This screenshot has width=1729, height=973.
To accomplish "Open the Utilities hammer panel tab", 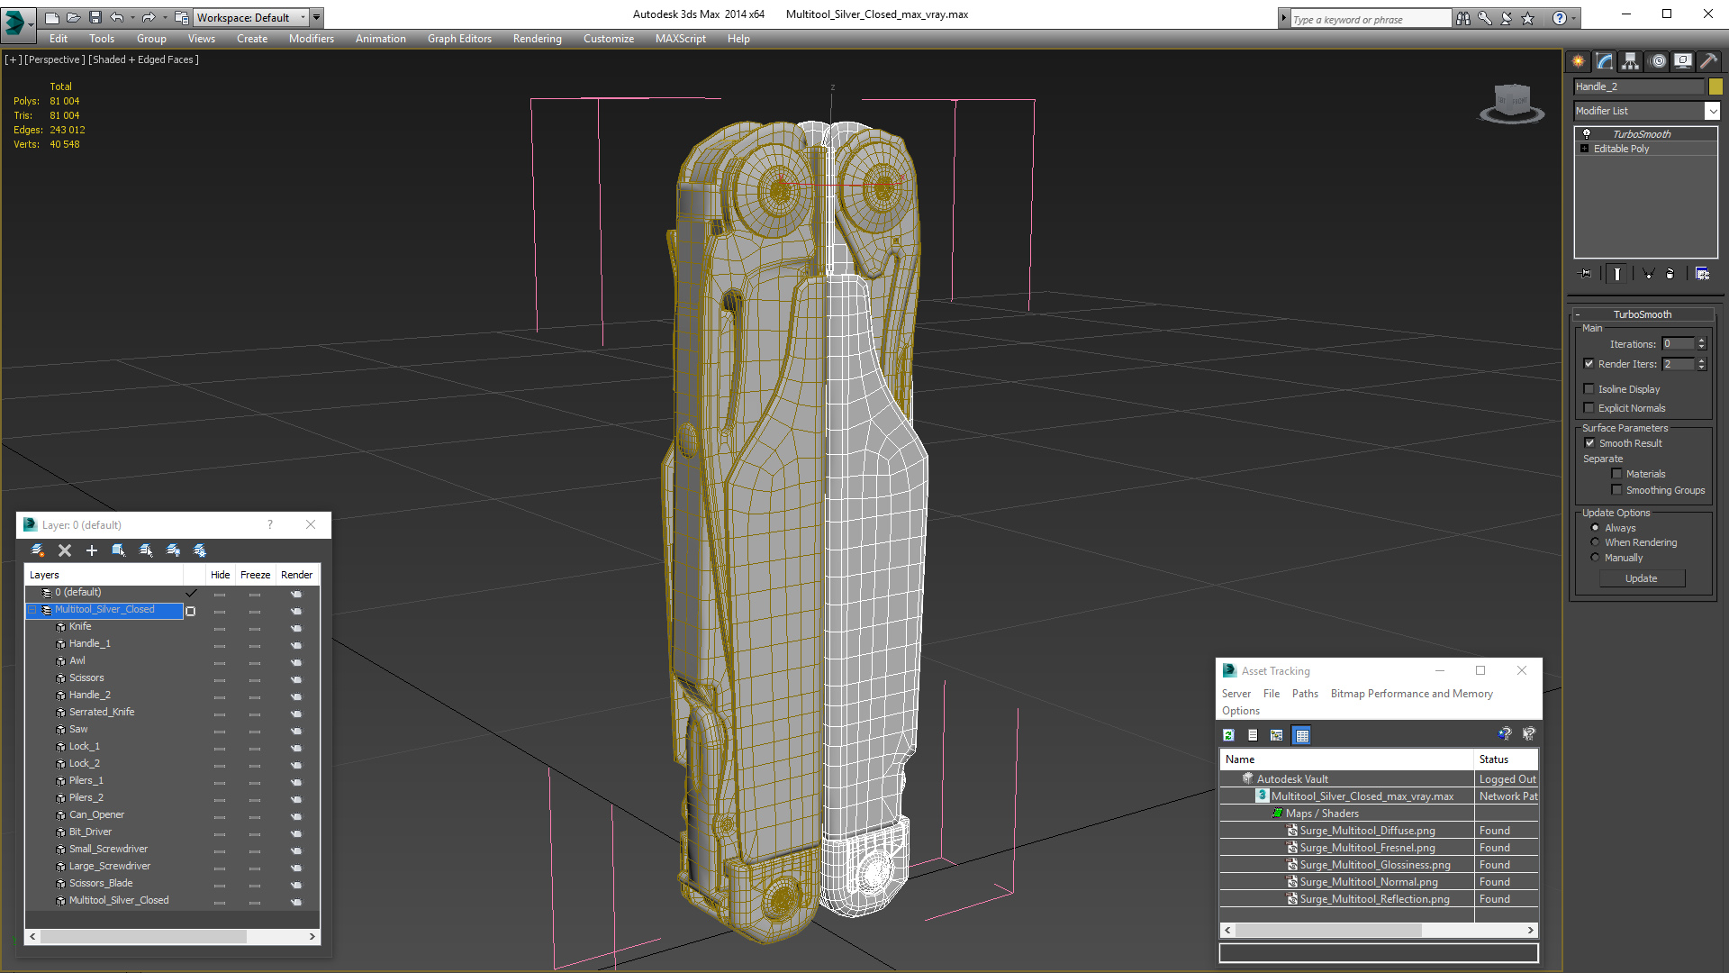I will (1708, 61).
